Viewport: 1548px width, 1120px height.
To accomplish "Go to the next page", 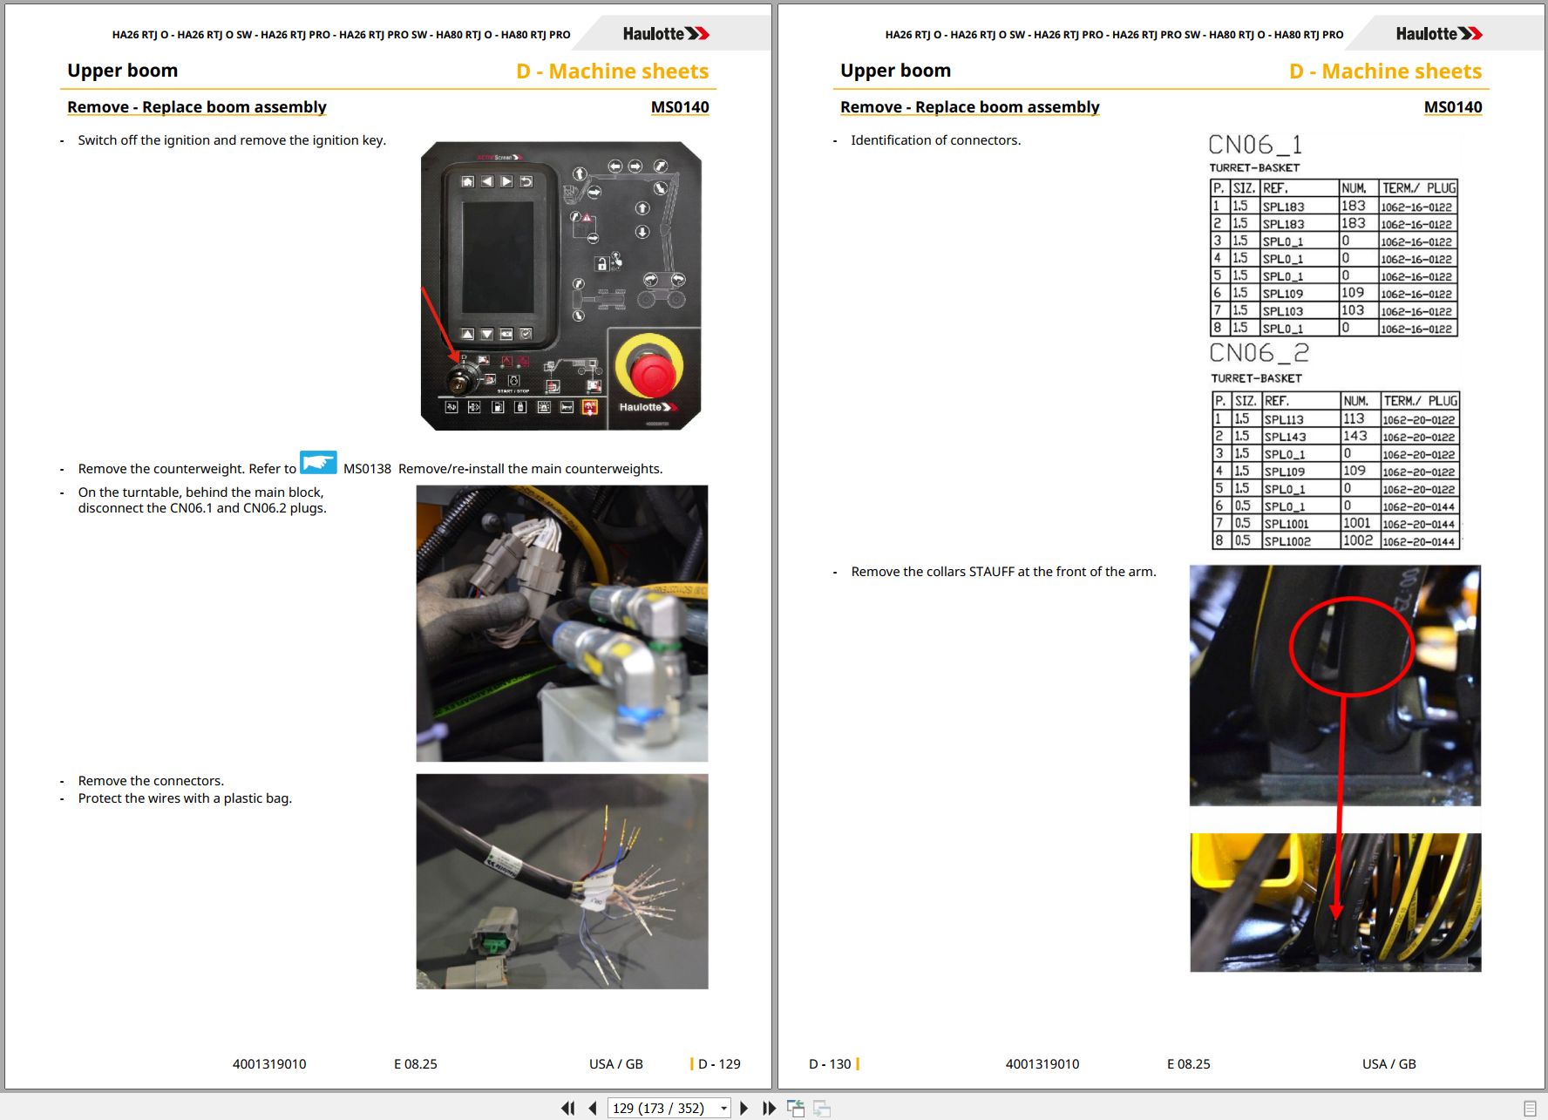I will [x=743, y=1108].
